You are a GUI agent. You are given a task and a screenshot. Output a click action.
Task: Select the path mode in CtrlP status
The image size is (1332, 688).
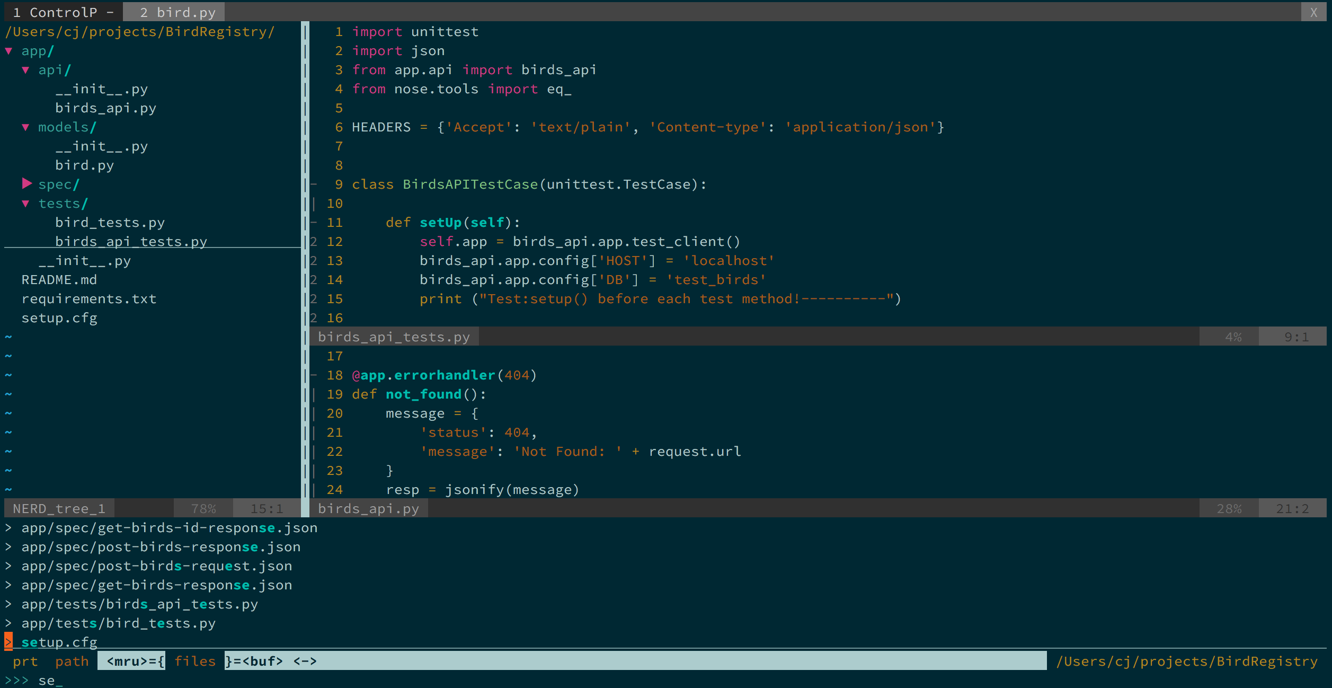[x=72, y=661]
